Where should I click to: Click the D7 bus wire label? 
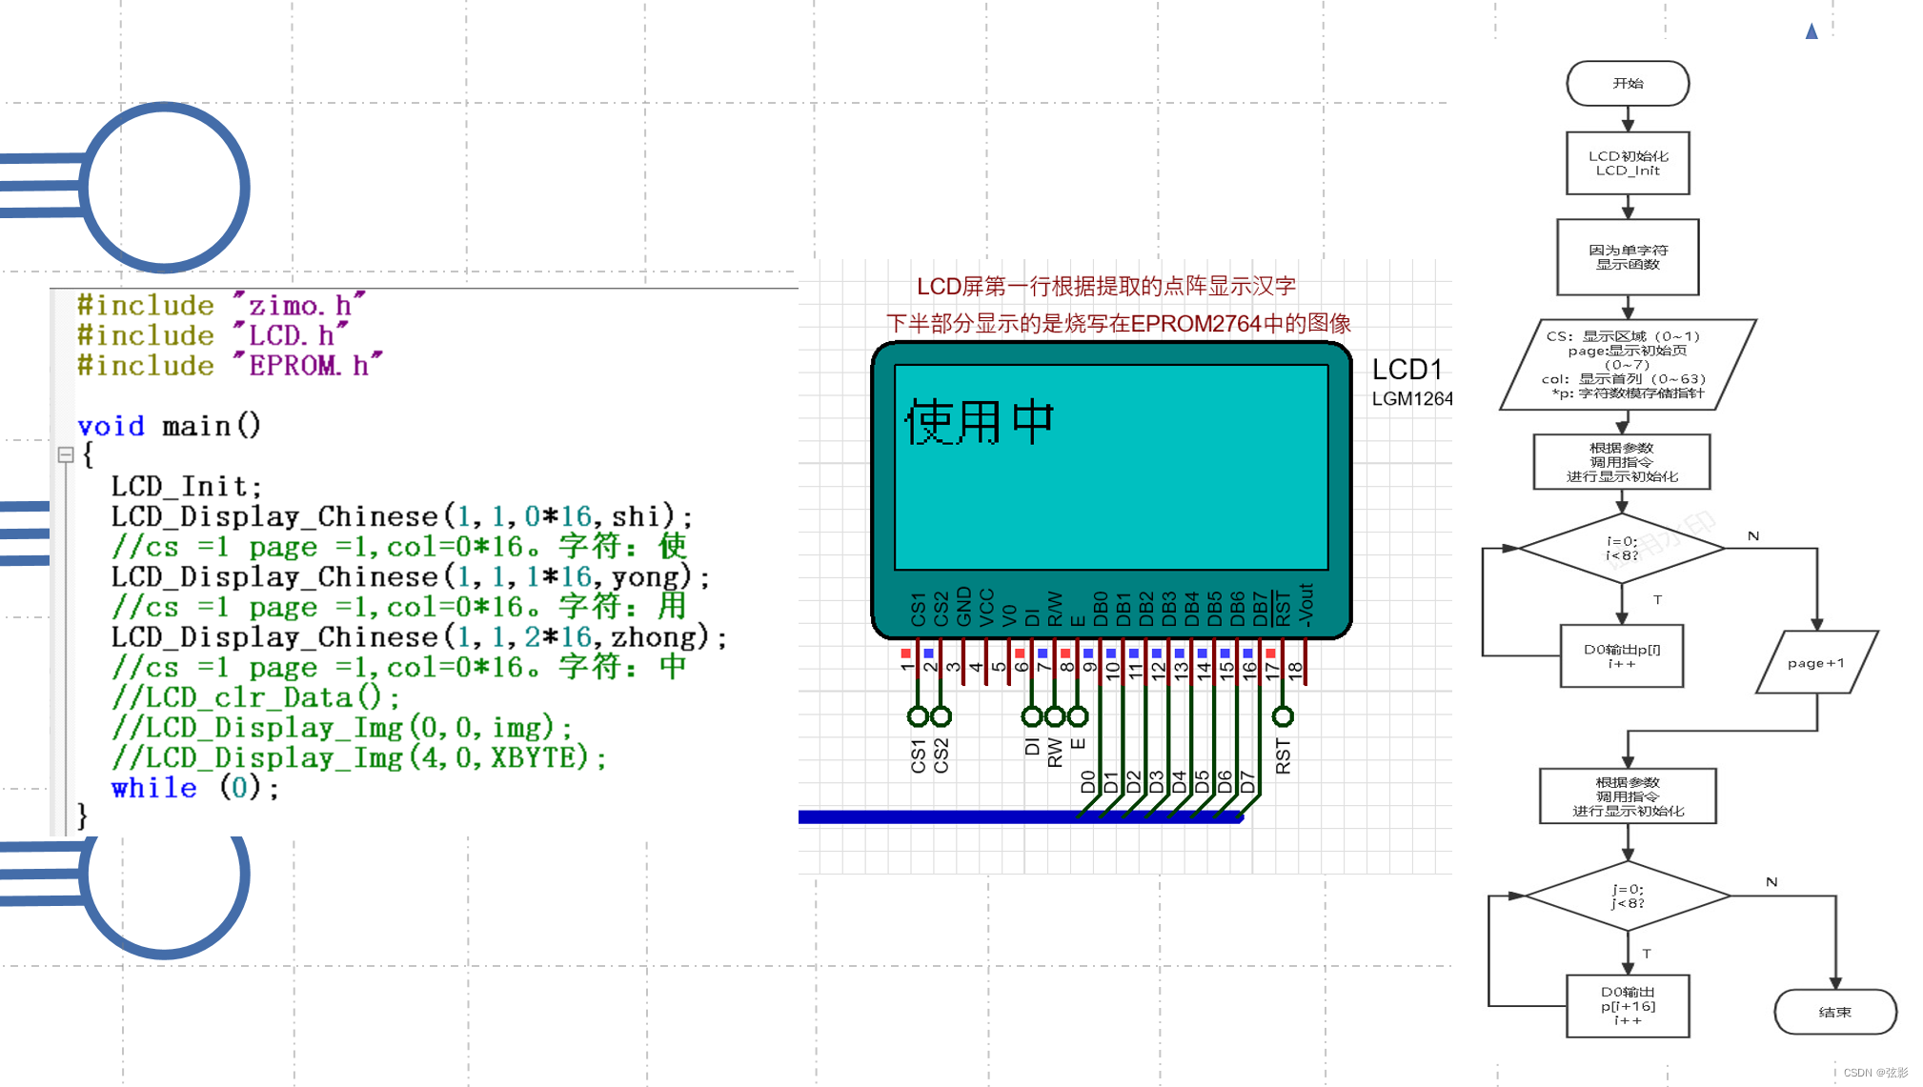1248,782
